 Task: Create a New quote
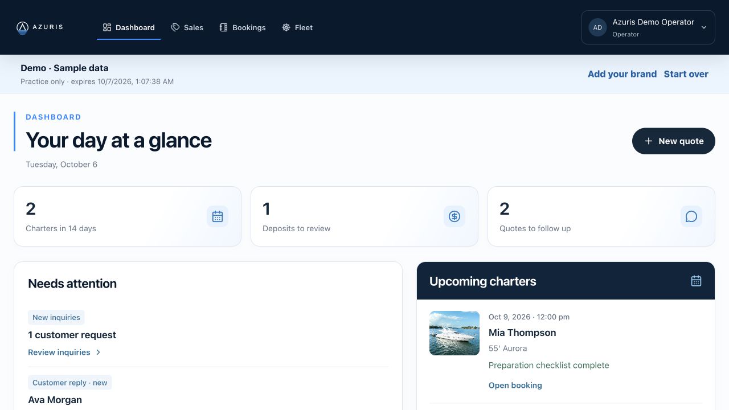(673, 141)
